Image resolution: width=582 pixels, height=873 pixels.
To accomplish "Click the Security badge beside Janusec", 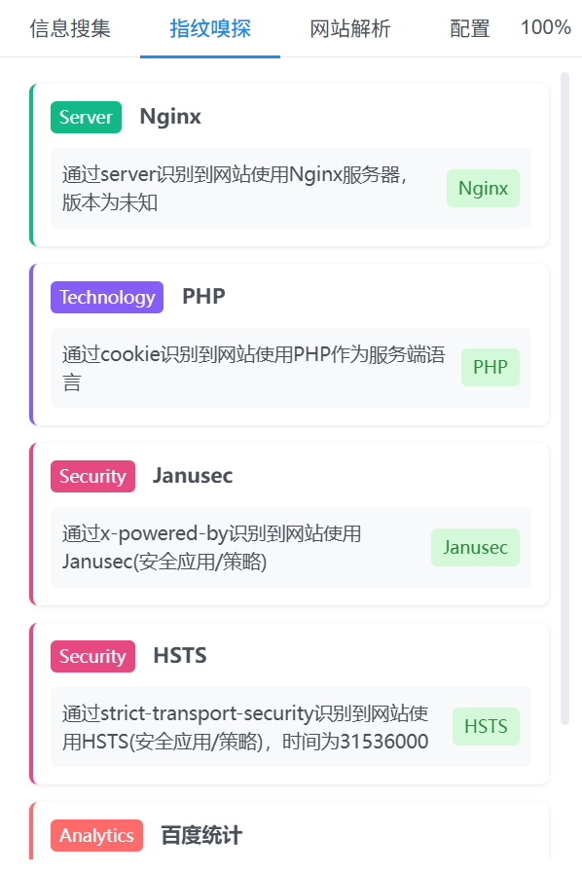I will click(x=92, y=477).
